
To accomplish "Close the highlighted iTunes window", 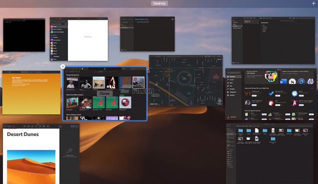I will tap(63, 67).
